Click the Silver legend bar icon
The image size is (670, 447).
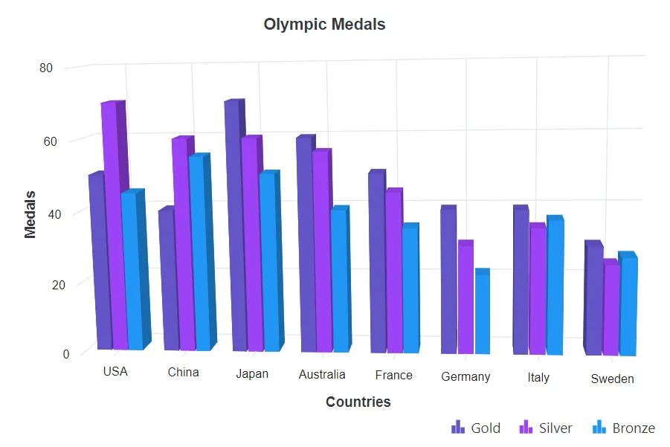tap(526, 427)
